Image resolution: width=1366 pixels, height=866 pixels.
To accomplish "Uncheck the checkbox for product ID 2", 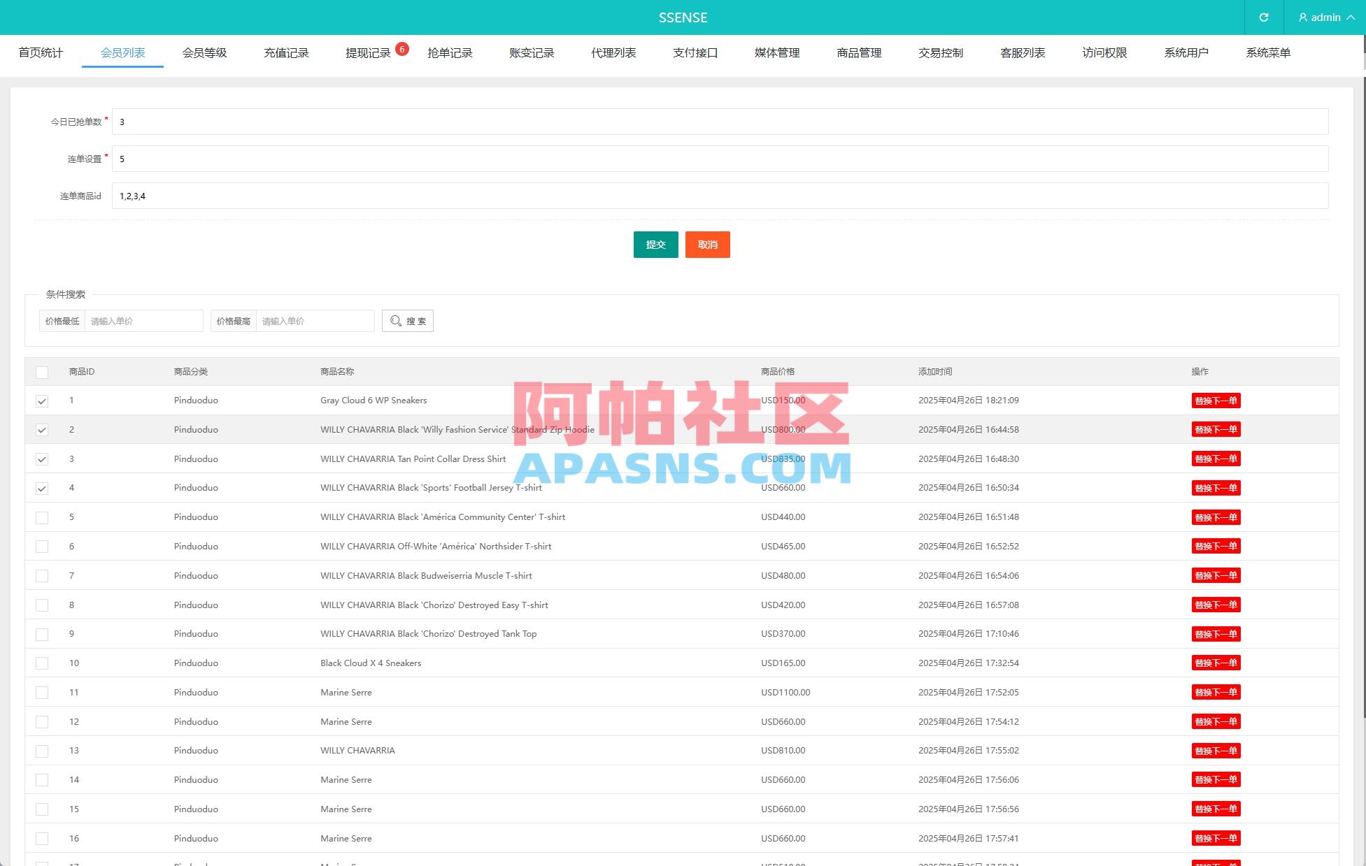I will tap(42, 430).
